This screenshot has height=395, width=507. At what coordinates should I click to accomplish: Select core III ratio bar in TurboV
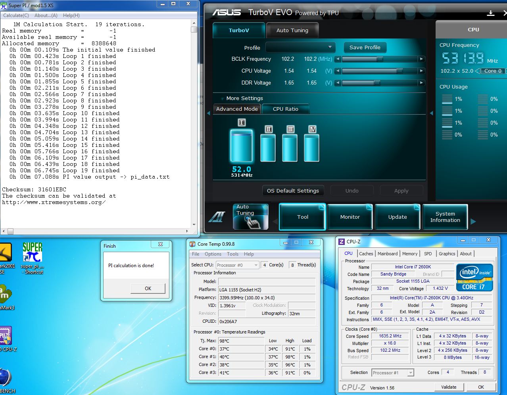[290, 148]
